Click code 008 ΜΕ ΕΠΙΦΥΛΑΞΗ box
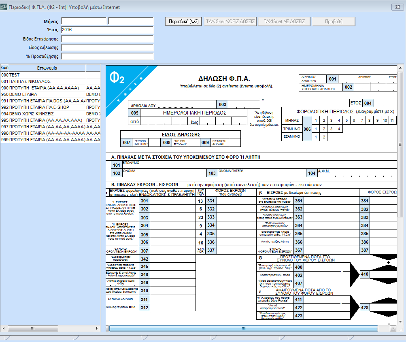The image size is (406, 342). 166,142
